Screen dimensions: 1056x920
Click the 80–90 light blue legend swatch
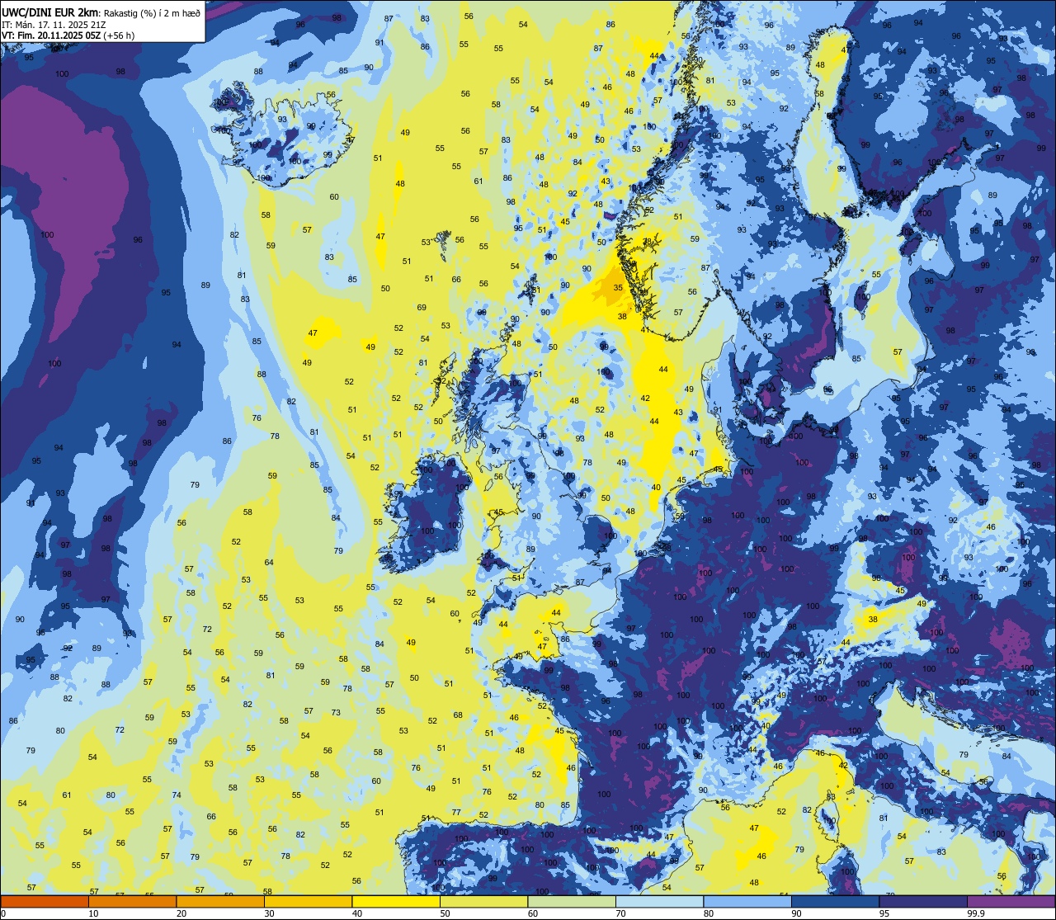click(747, 902)
